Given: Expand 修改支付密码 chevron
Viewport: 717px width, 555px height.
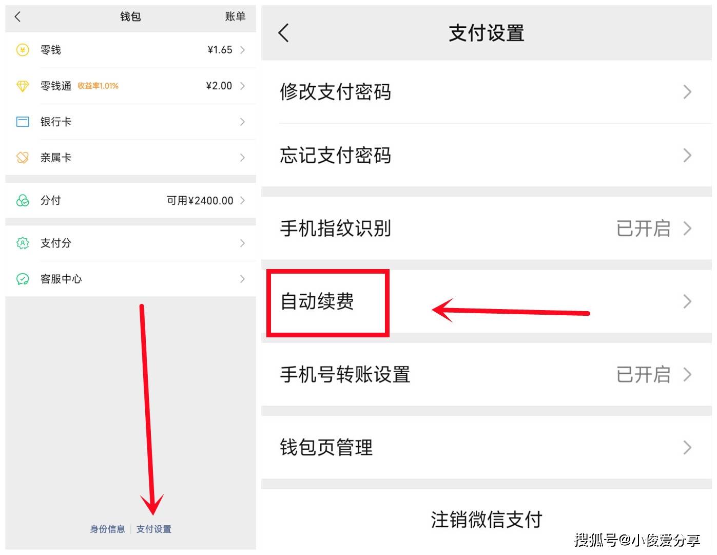Looking at the screenshot, I should [x=687, y=92].
